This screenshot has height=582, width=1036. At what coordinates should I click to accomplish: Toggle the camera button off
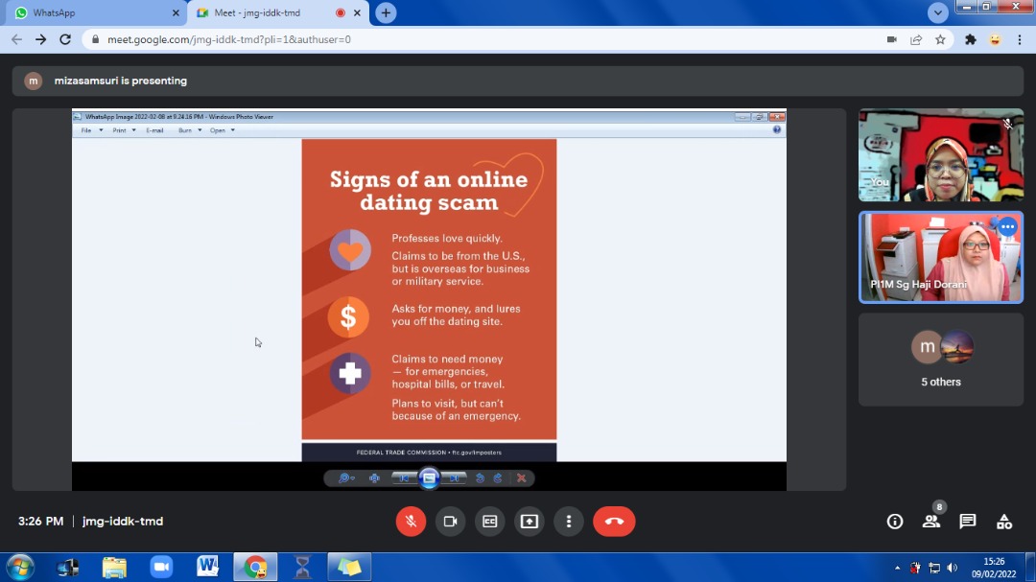[450, 522]
